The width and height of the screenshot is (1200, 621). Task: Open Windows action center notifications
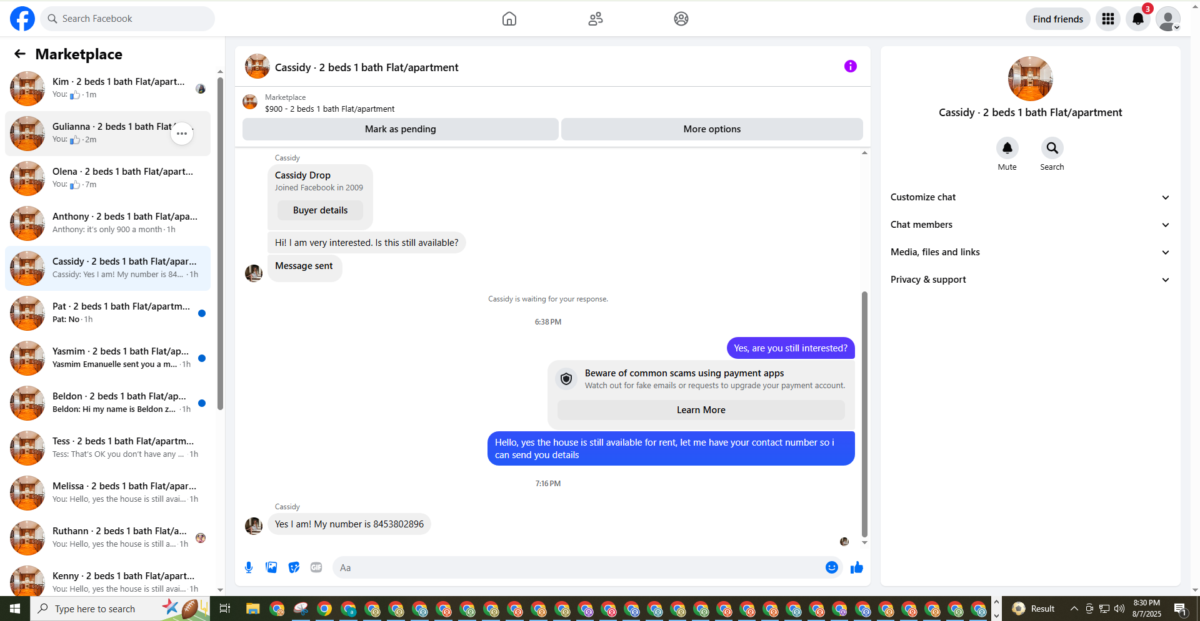tap(1181, 609)
